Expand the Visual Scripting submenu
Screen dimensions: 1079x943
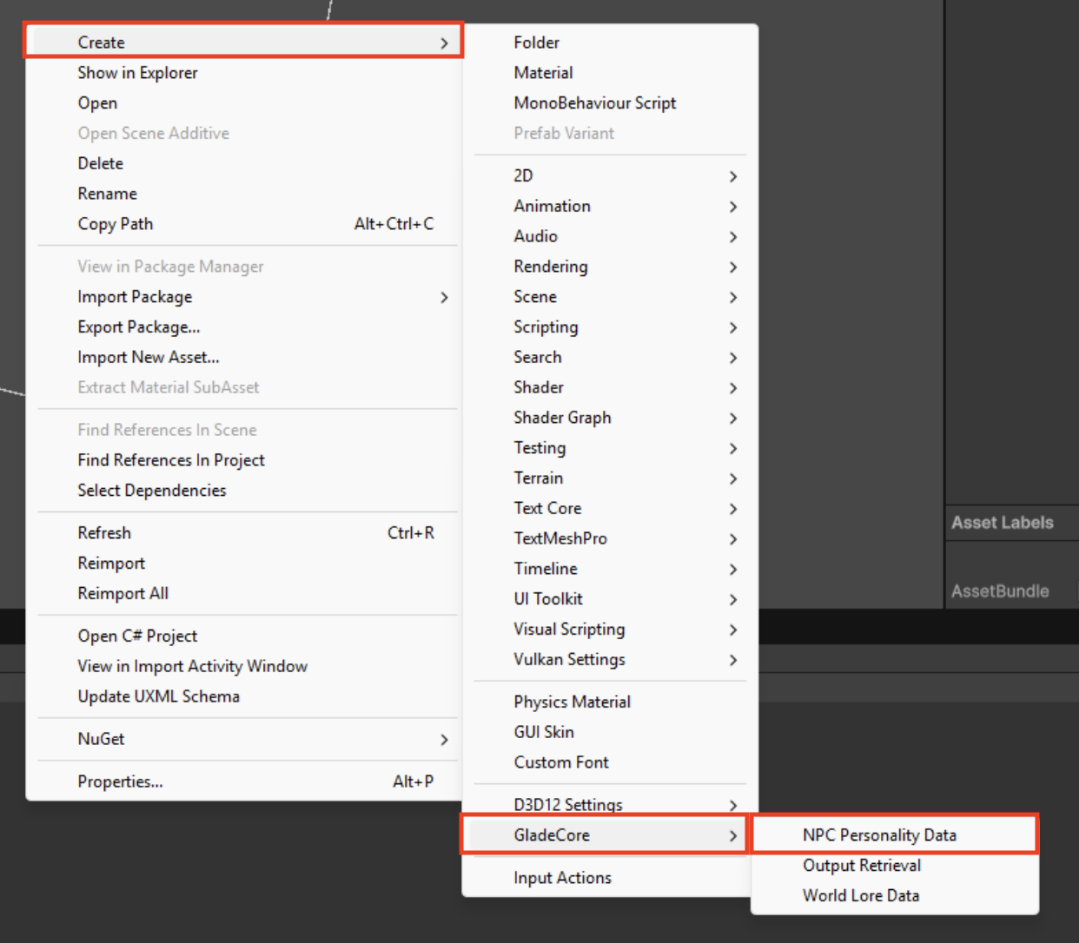(x=569, y=629)
